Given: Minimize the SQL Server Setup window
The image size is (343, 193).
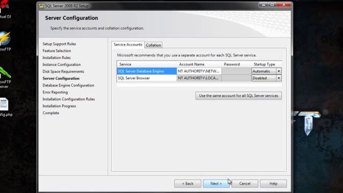Looking at the screenshot, I should pos(263,5).
